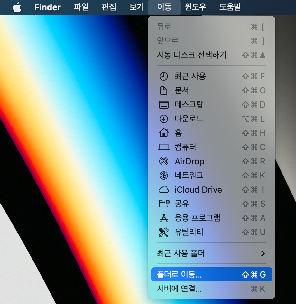
Task: Open the Finder menu in menu bar
Action: click(48, 7)
